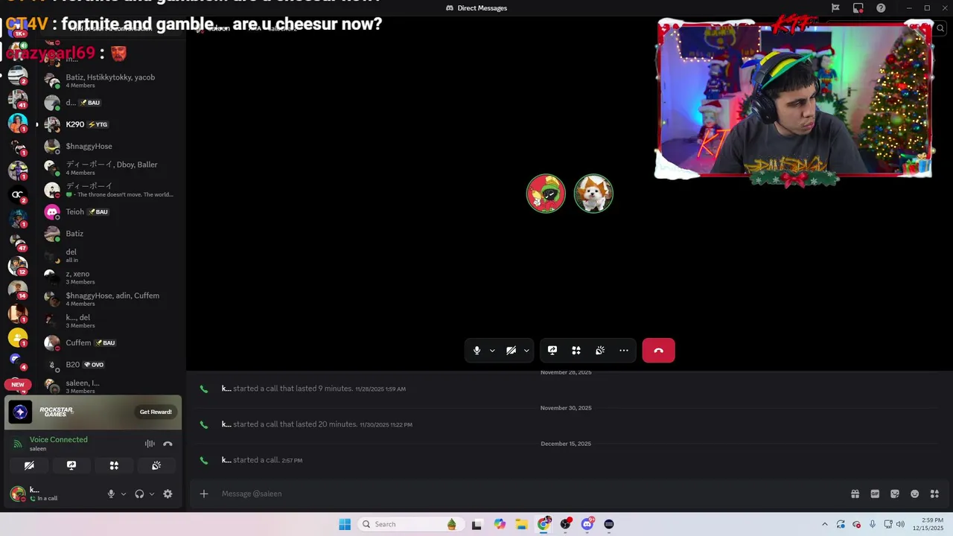Open del direct message
Image resolution: width=953 pixels, height=536 pixels.
point(110,255)
